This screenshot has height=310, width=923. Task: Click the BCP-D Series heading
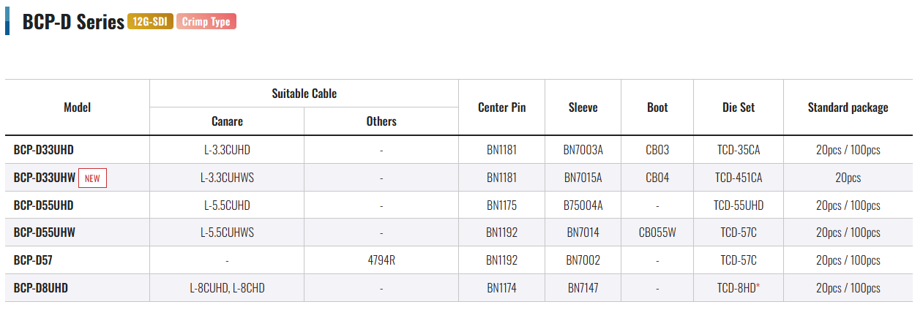pyautogui.click(x=73, y=22)
